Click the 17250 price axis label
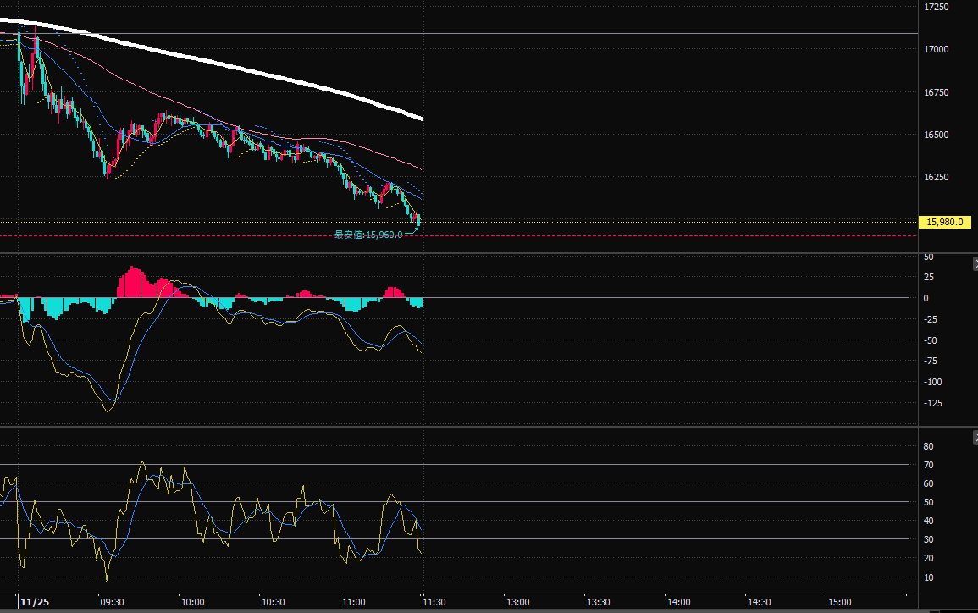This screenshot has height=613, width=978. pyautogui.click(x=937, y=7)
